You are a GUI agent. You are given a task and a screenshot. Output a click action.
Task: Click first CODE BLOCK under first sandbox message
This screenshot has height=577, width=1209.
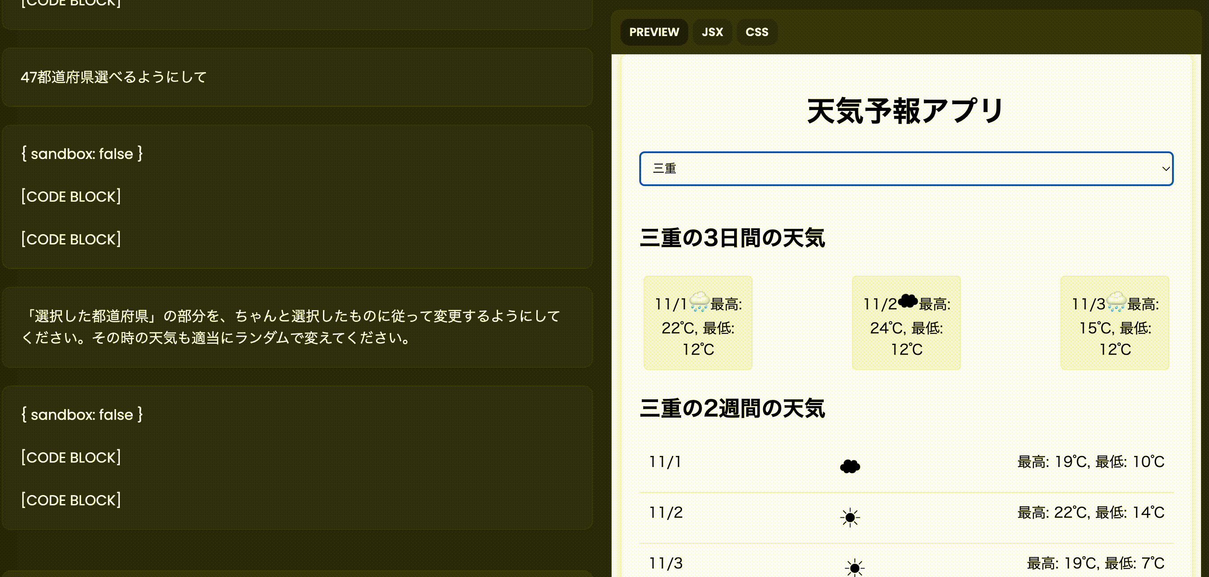point(71,196)
